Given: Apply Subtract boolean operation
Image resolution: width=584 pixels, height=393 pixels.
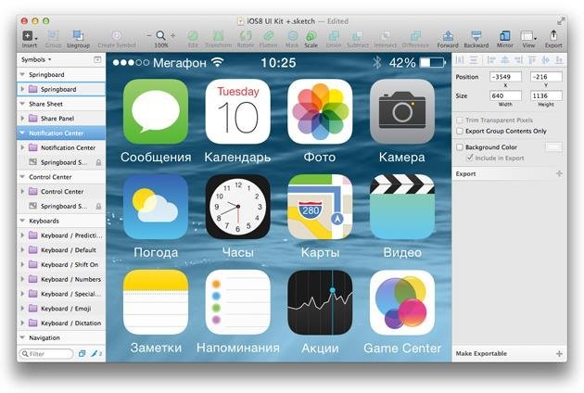Looking at the screenshot, I should pos(357,39).
